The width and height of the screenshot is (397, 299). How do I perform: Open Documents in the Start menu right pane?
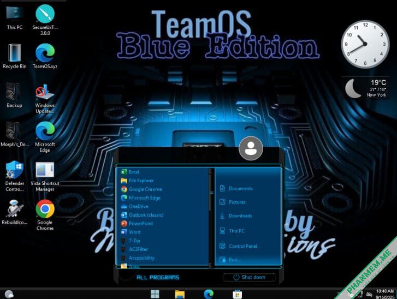tap(236, 188)
